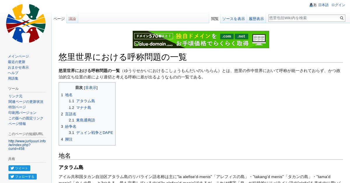350x183 pixels.
Task: Click the magnifier search icon
Action: pos(342,18)
